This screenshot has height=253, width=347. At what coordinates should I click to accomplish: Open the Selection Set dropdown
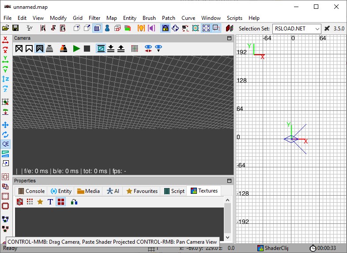pyautogui.click(x=297, y=28)
